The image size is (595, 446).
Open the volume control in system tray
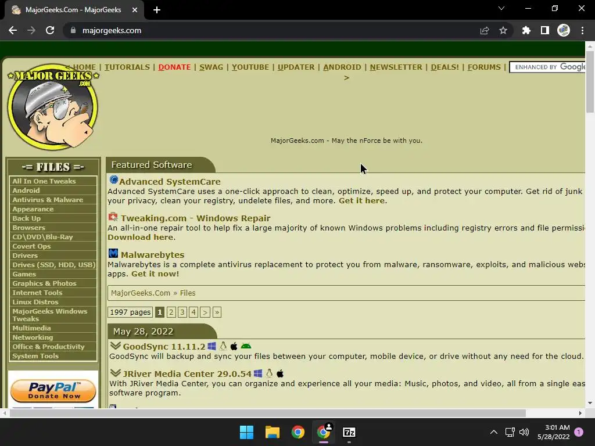(524, 432)
